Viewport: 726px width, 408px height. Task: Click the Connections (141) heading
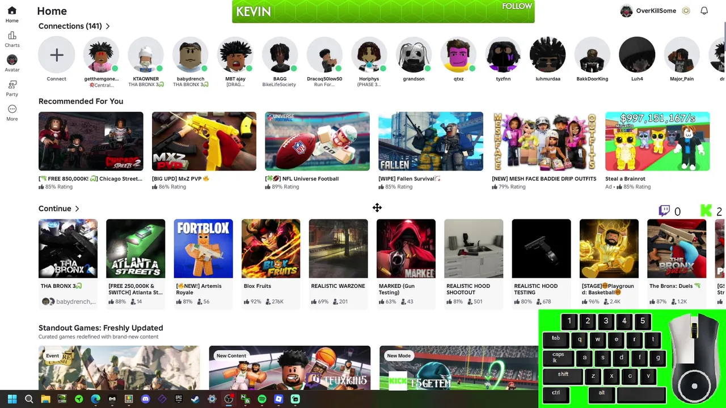tap(70, 26)
